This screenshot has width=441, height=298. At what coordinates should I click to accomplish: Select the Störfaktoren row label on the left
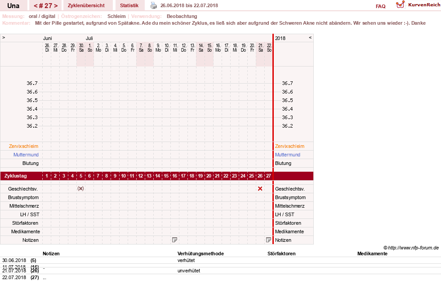pos(25,223)
